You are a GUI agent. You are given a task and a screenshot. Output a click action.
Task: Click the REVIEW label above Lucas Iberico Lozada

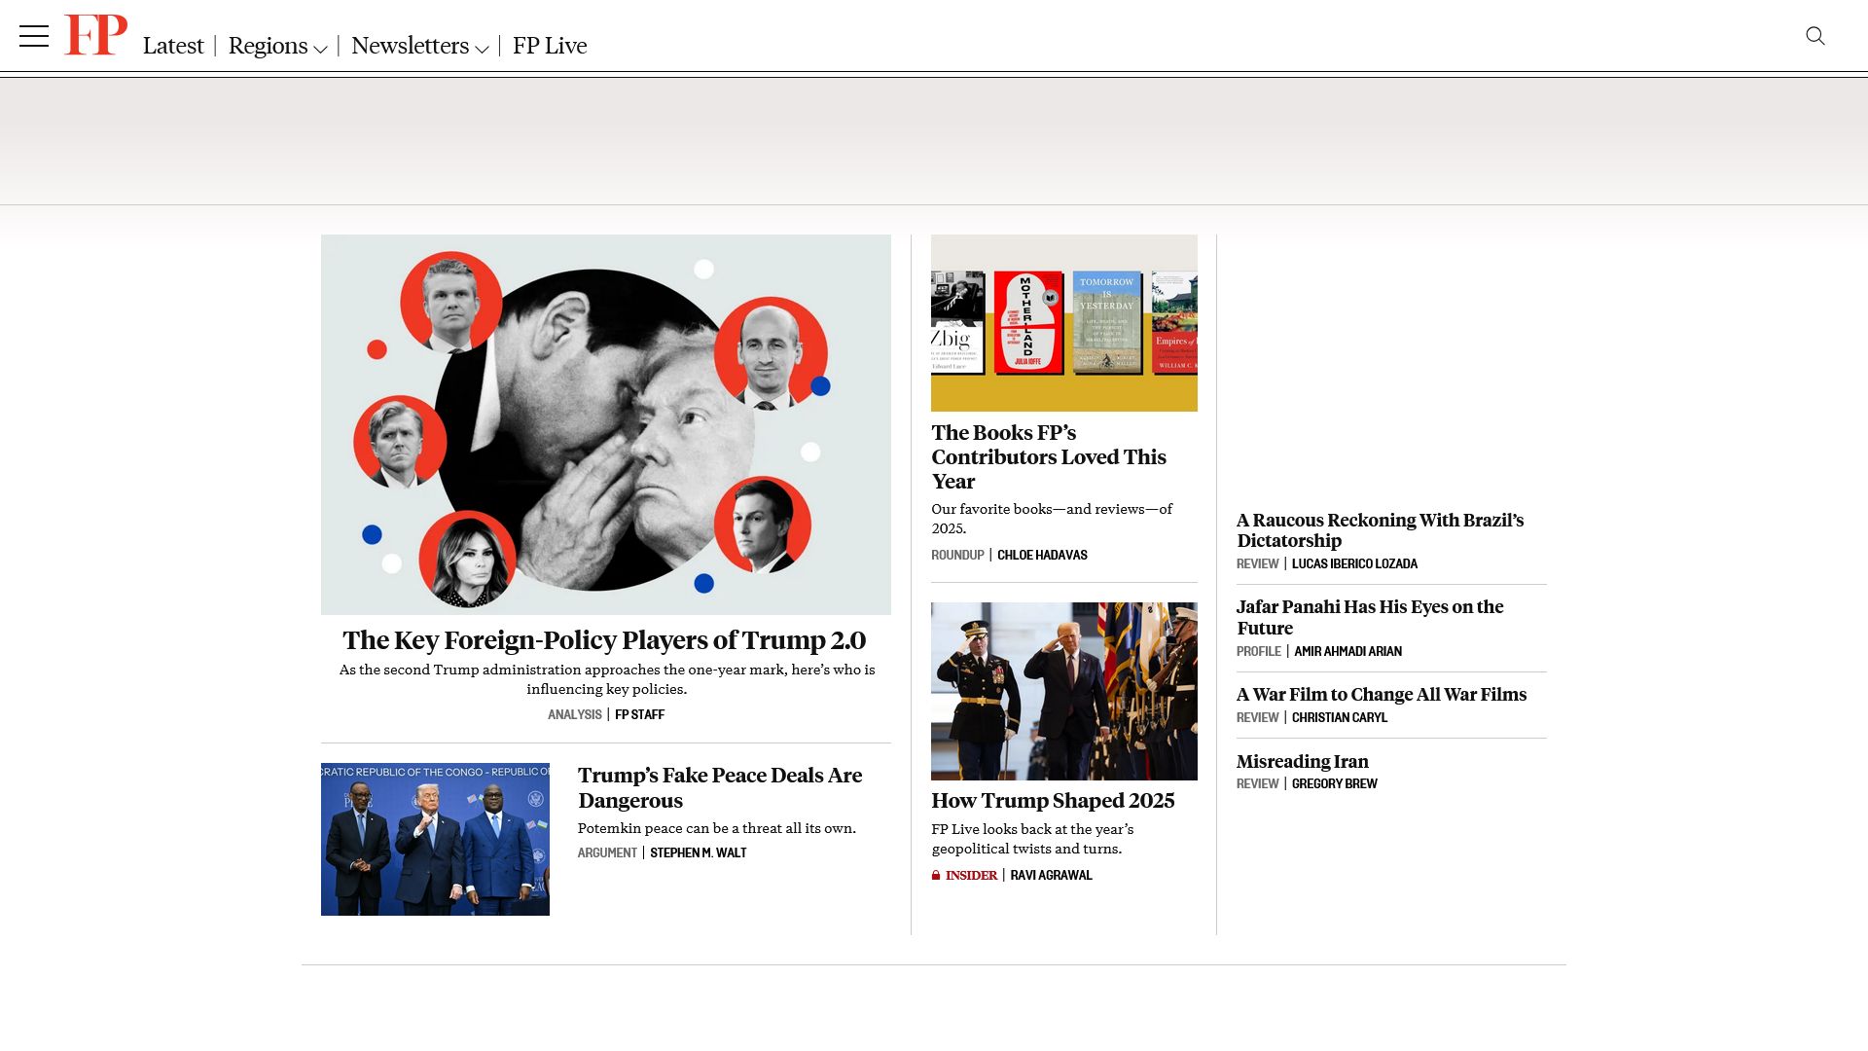coord(1258,563)
